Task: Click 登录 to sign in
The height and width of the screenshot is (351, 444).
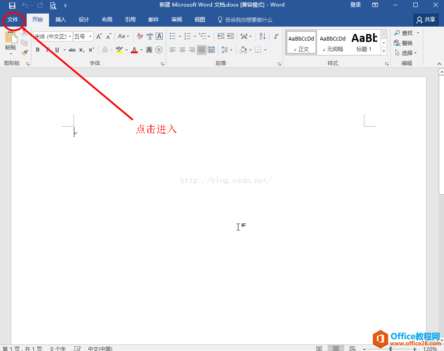Action: tap(355, 5)
